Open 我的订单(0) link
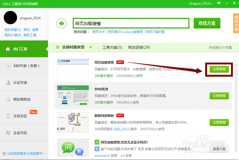The image size is (239, 160). pos(13,35)
